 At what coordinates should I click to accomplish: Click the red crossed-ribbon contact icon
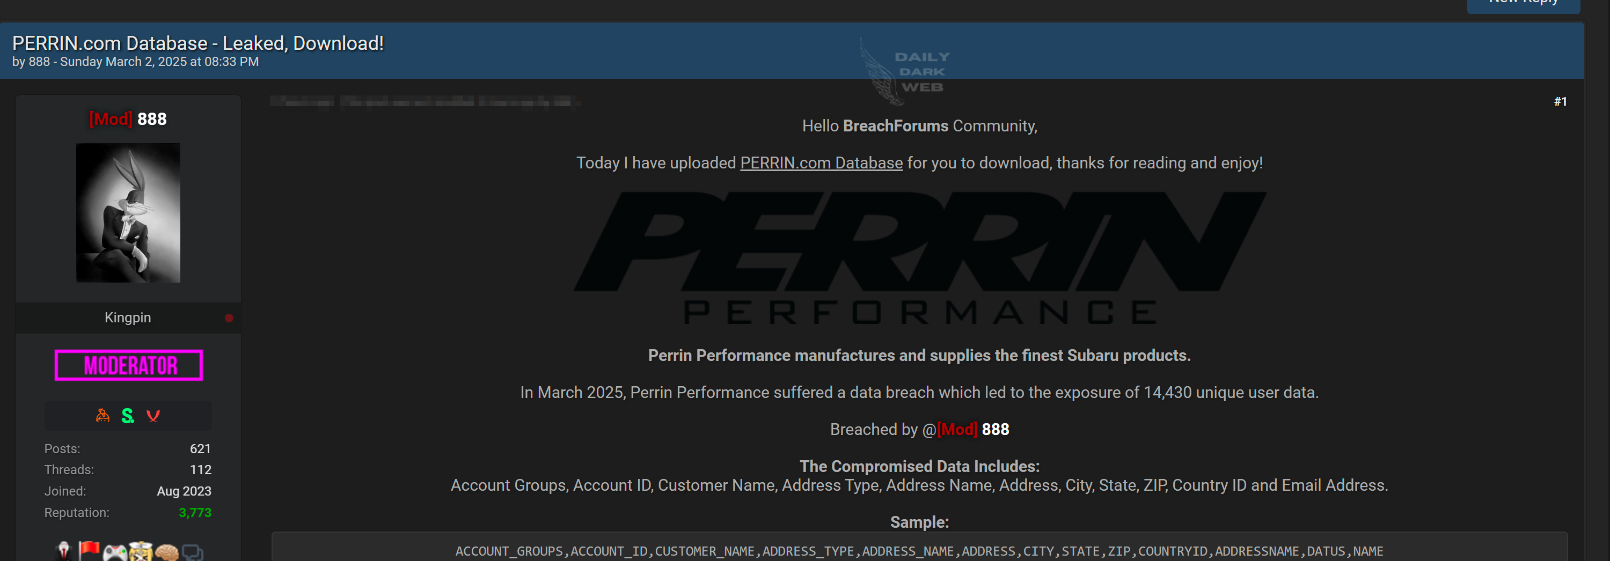[x=153, y=416]
